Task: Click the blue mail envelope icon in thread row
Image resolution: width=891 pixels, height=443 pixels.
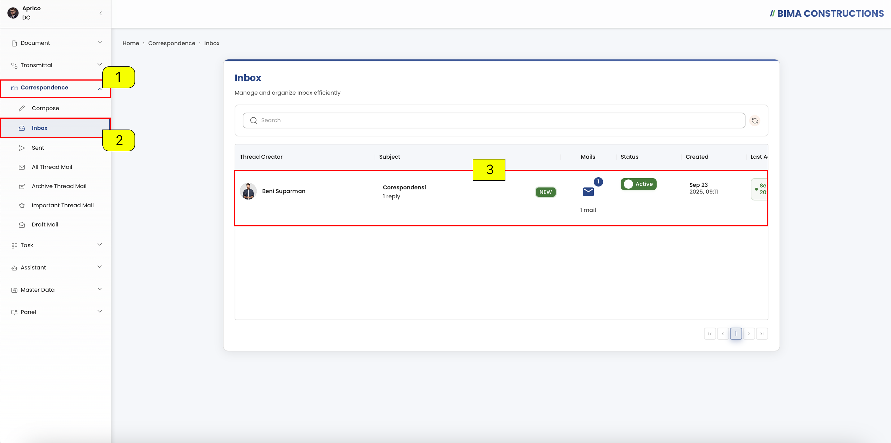Action: [588, 192]
